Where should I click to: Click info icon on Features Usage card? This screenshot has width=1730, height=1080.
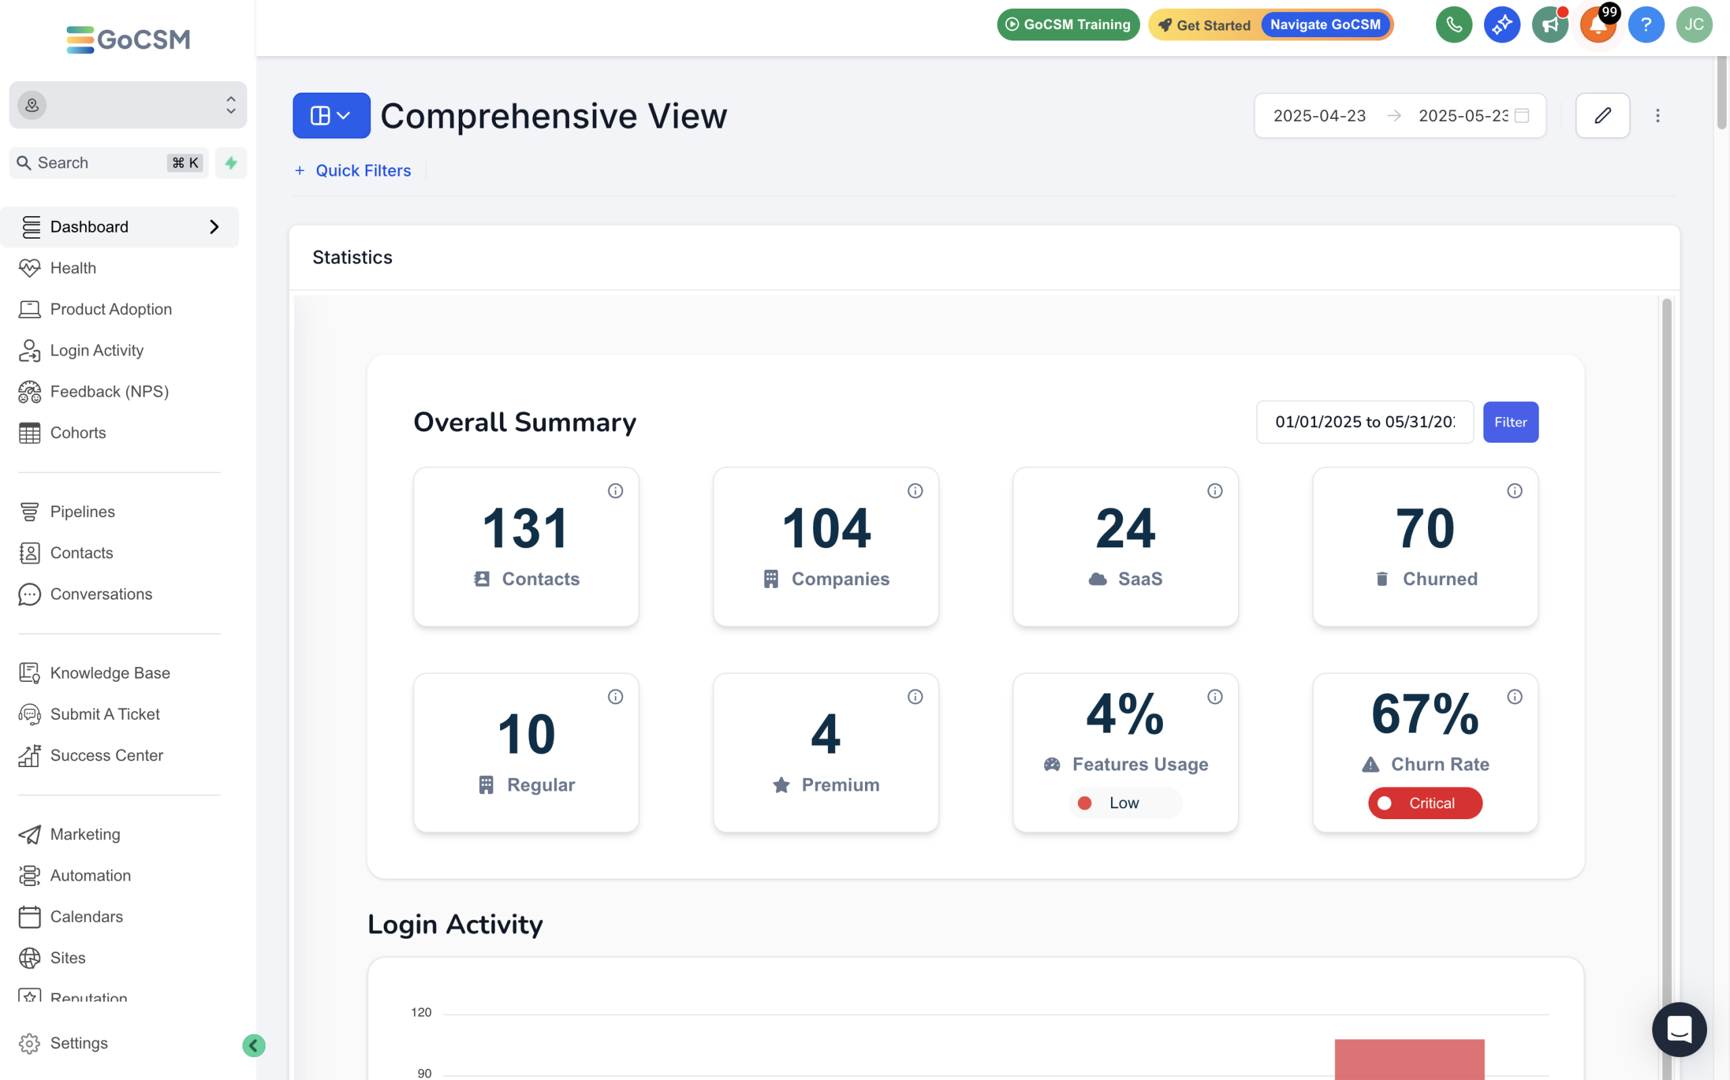1214,696
